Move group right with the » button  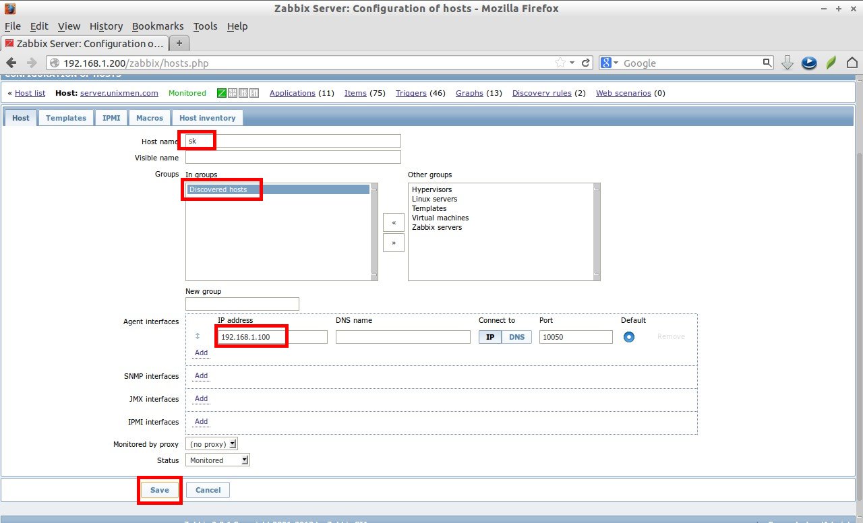[x=394, y=243]
